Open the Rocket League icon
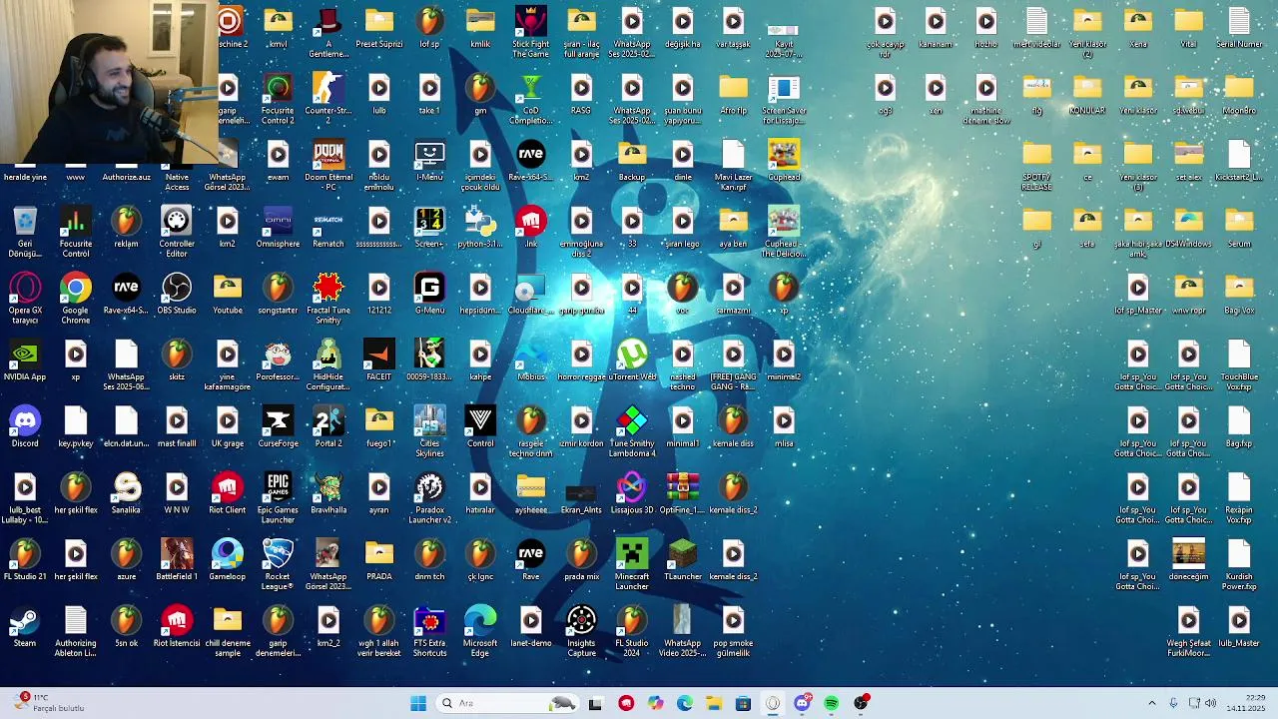Screen dimensions: 1278x719 (278, 565)
